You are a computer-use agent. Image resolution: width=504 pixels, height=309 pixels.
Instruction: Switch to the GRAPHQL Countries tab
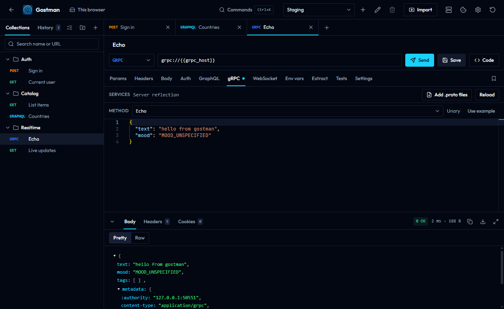(211, 27)
